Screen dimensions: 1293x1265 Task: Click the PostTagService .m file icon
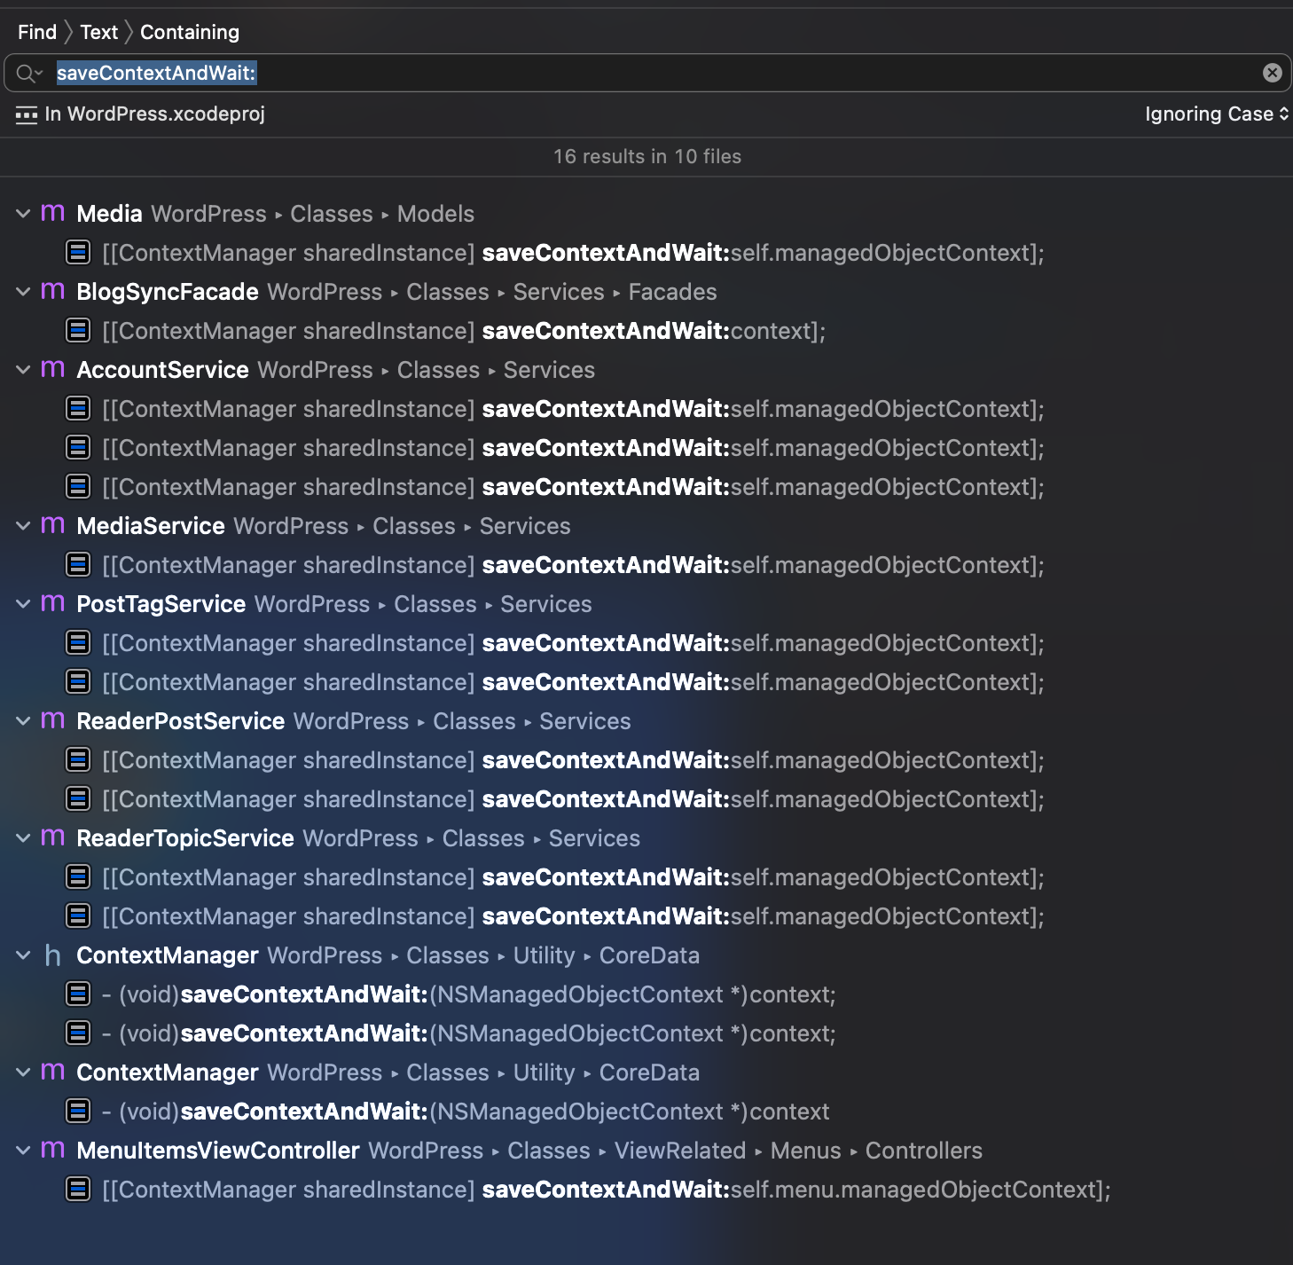coord(53,603)
